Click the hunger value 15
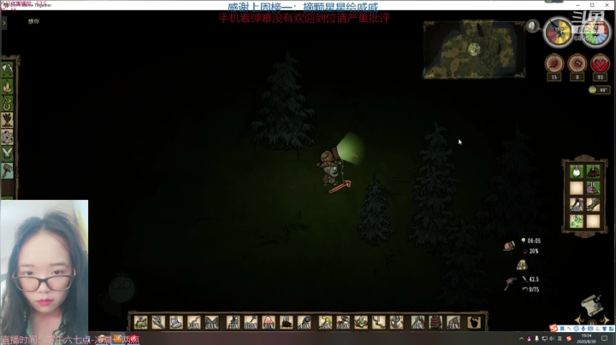 pos(554,77)
